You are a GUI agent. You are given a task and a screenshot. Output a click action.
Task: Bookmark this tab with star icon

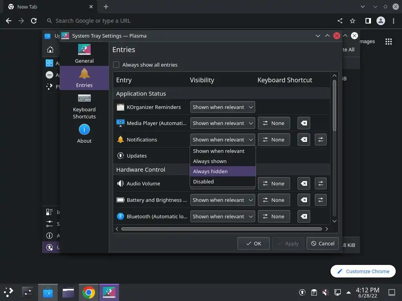click(x=353, y=21)
